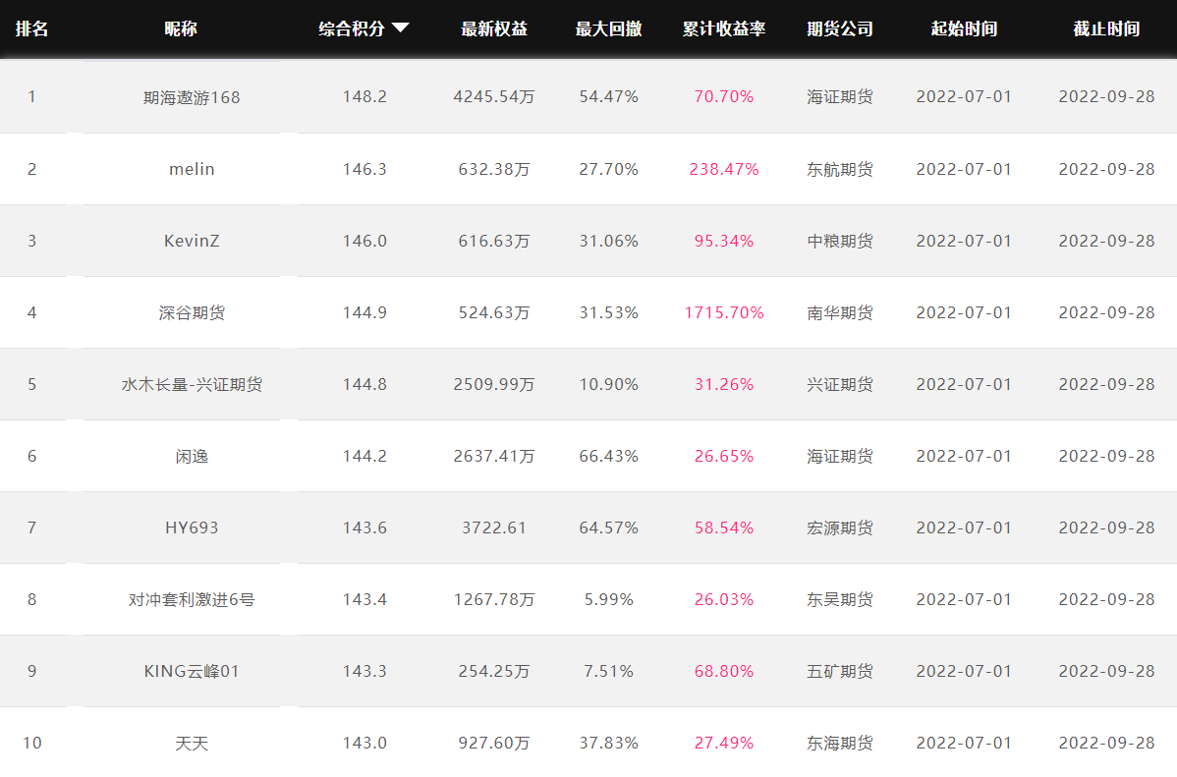Click return rate 31.26%

(724, 384)
